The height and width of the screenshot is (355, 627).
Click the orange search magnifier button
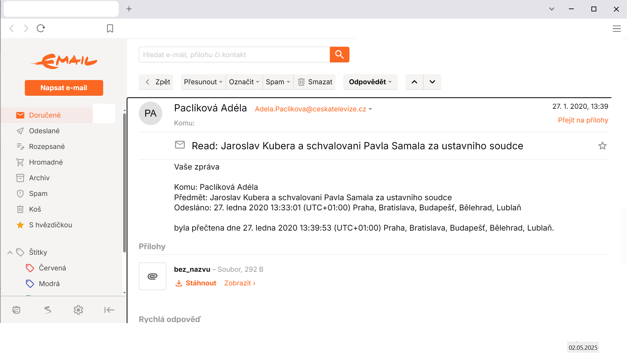pyautogui.click(x=339, y=55)
